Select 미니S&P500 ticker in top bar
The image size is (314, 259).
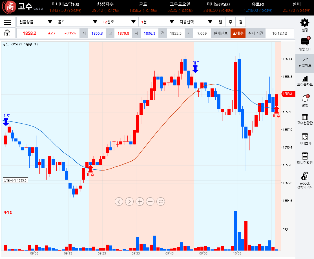218,7
